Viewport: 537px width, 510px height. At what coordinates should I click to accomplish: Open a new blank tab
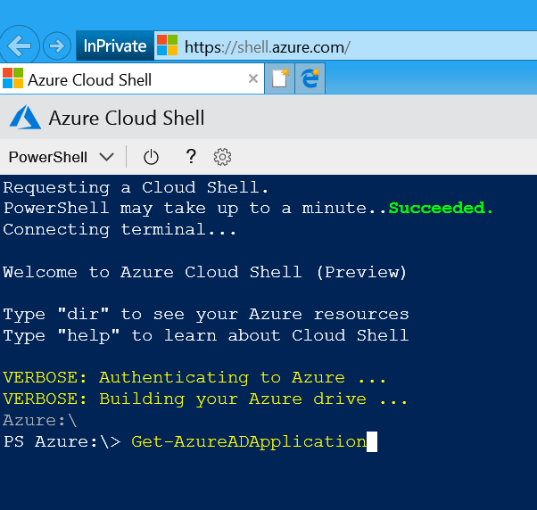281,79
